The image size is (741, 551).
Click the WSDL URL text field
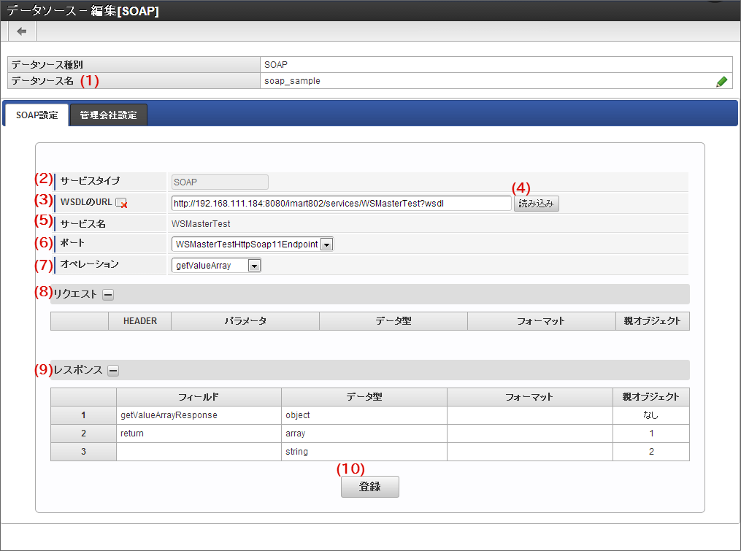tap(341, 204)
